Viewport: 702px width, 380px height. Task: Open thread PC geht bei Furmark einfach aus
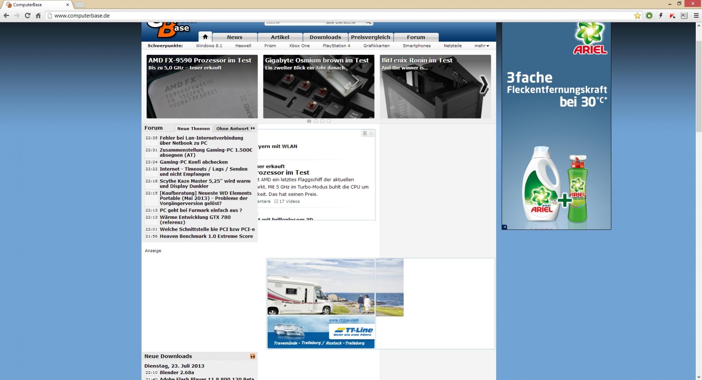pyautogui.click(x=201, y=210)
